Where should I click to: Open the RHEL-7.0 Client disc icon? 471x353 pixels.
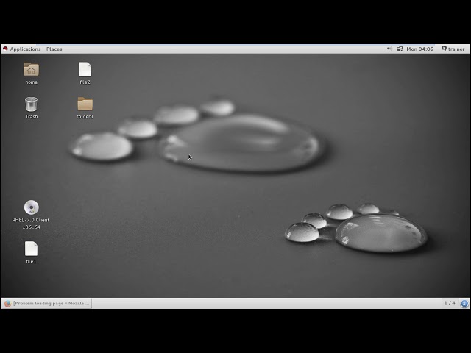coord(31,207)
